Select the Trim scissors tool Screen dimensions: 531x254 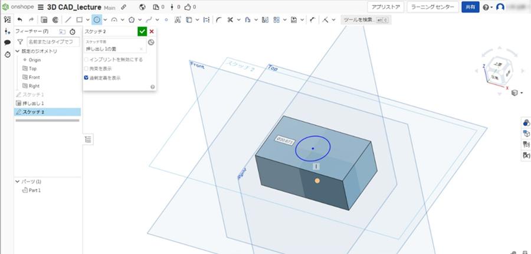click(x=230, y=19)
